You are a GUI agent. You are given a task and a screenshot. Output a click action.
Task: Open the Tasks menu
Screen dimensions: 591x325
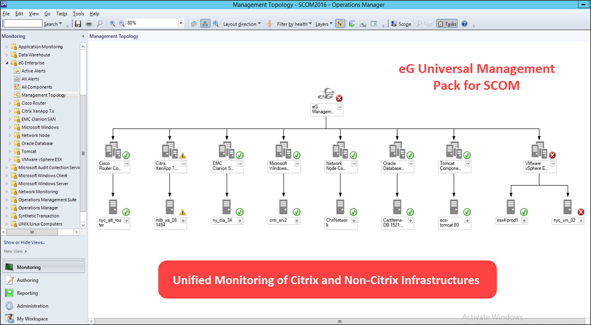click(62, 14)
